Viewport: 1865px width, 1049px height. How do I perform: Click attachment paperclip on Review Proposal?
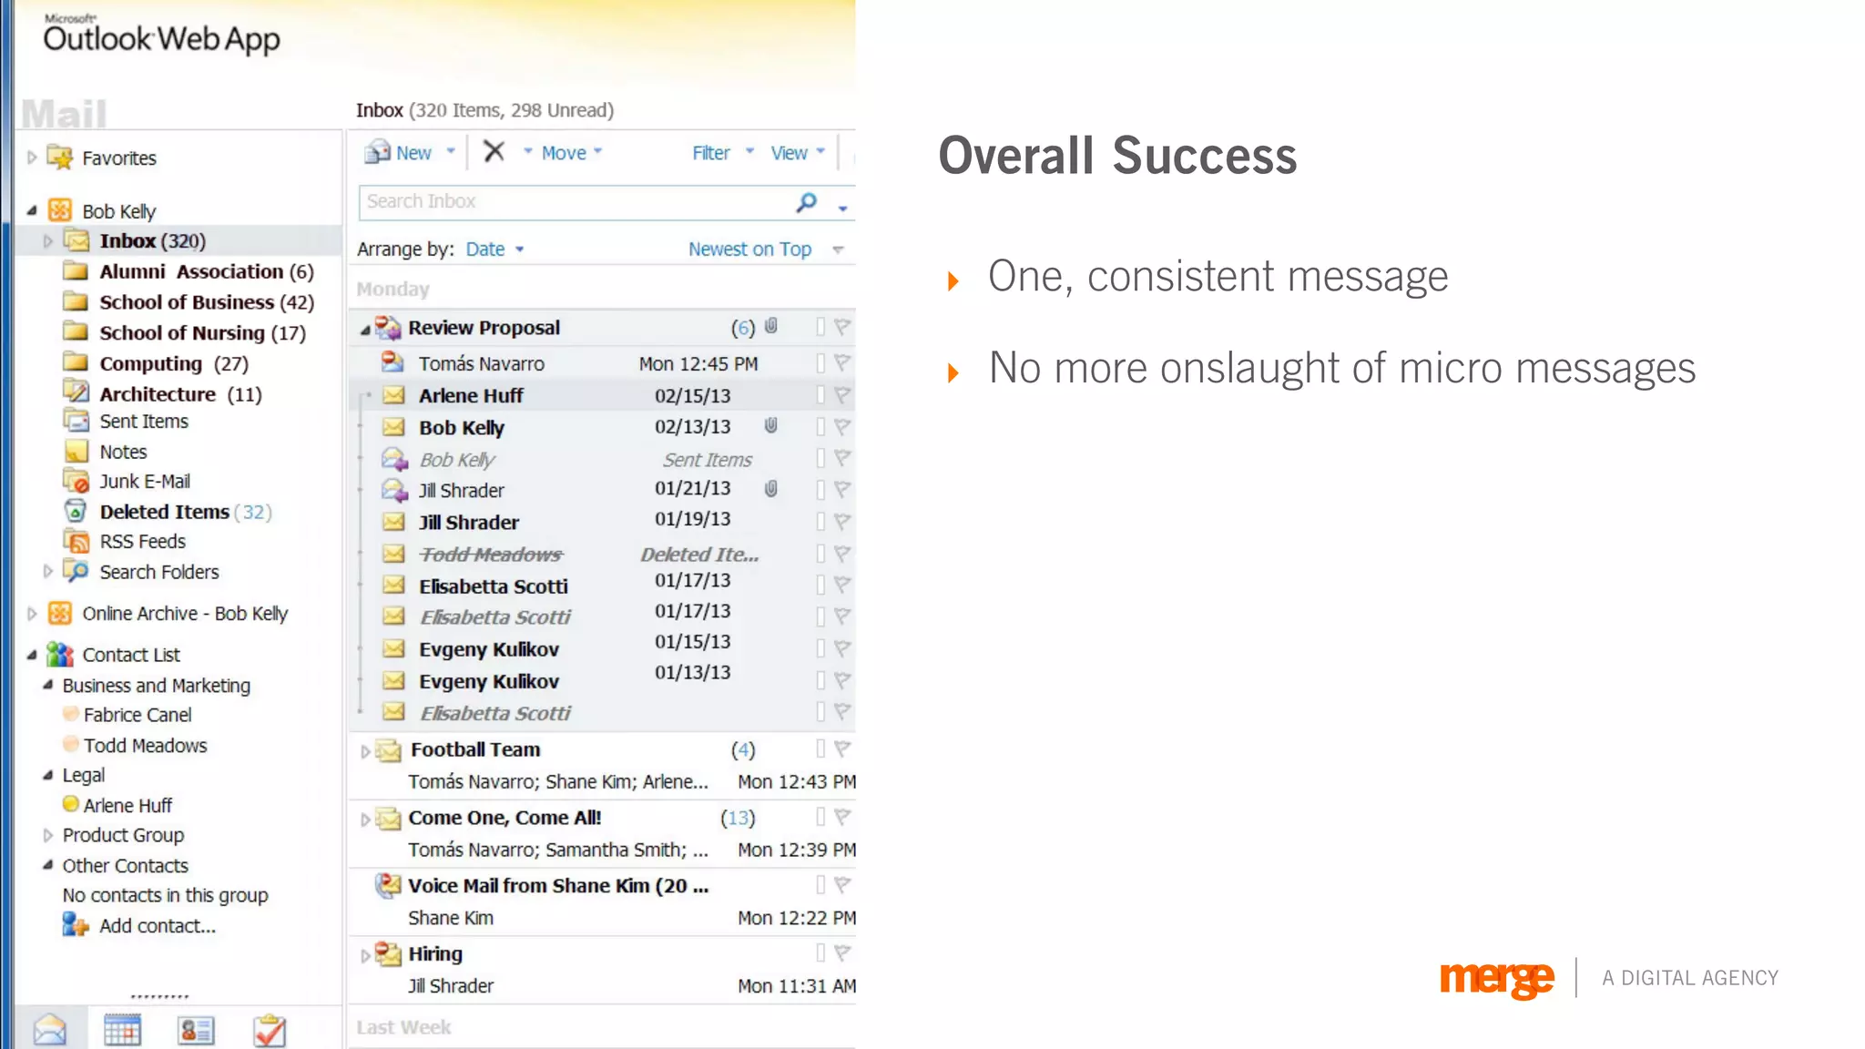[771, 326]
